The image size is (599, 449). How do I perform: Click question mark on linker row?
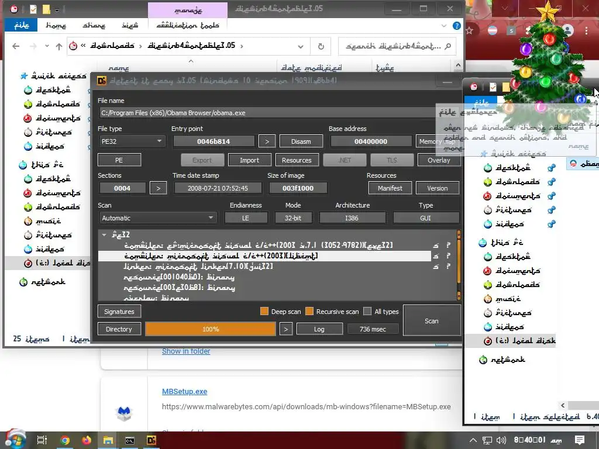pyautogui.click(x=449, y=266)
